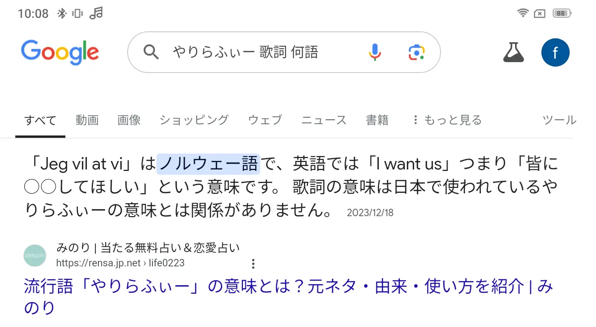This screenshot has width=596, height=327.
Task: Expand the もっと見る more filters menu
Action: pos(447,120)
